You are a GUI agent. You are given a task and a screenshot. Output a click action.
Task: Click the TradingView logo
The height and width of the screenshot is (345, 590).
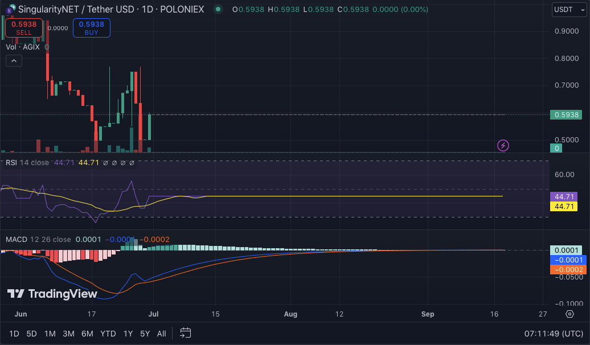click(52, 294)
